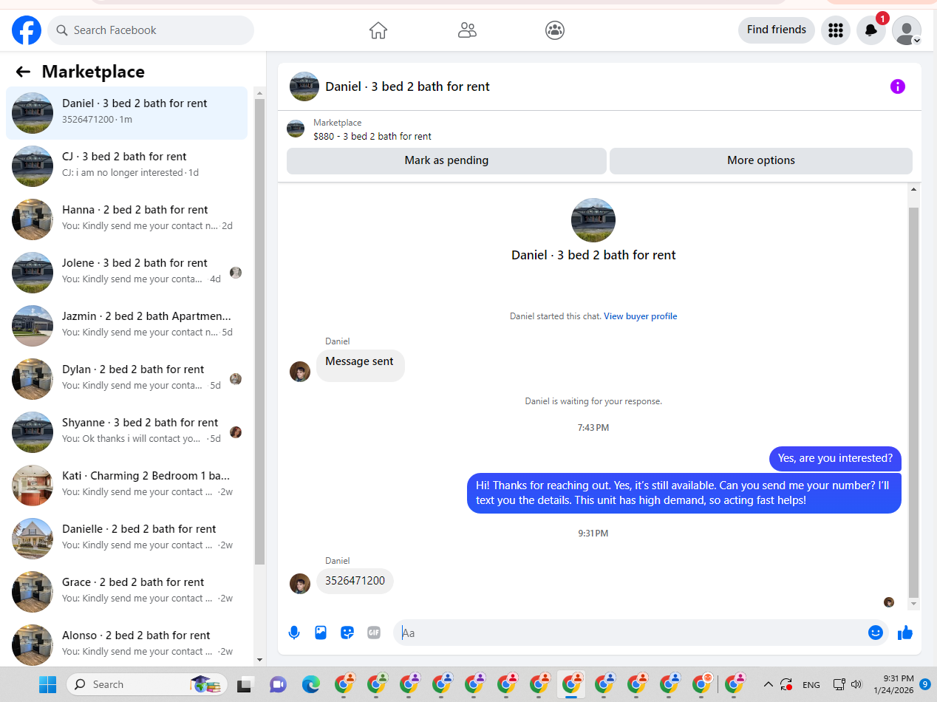Click Daniel's avatar beside 3526471200 message

300,584
